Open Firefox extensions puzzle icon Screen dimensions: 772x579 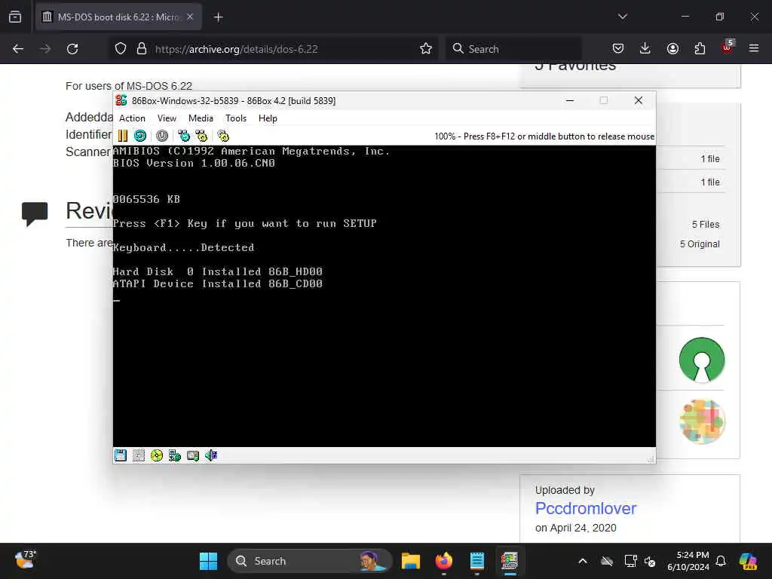tap(700, 49)
